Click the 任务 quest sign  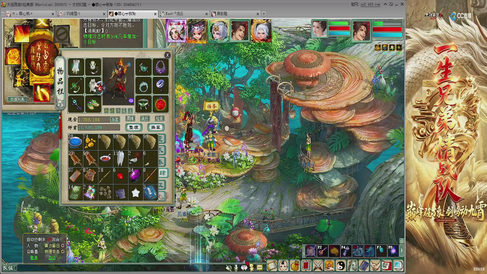click(x=212, y=106)
